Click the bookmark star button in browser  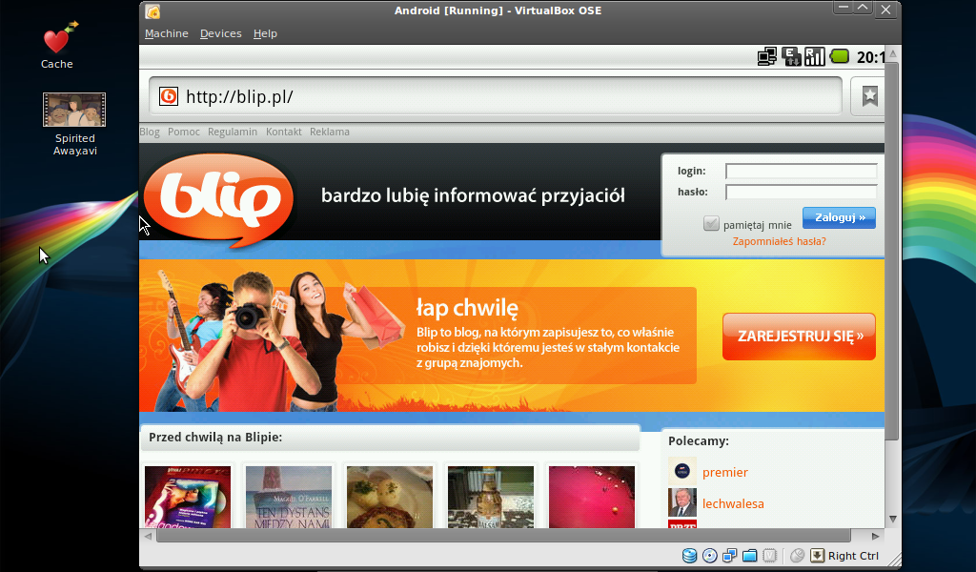[x=869, y=96]
